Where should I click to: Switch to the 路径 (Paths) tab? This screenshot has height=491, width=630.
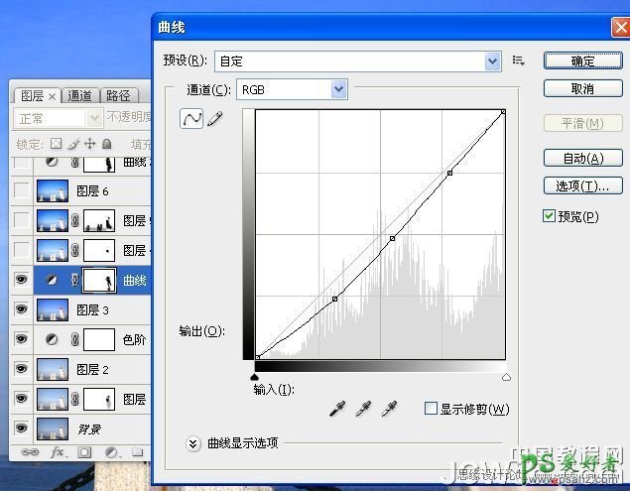point(118,96)
